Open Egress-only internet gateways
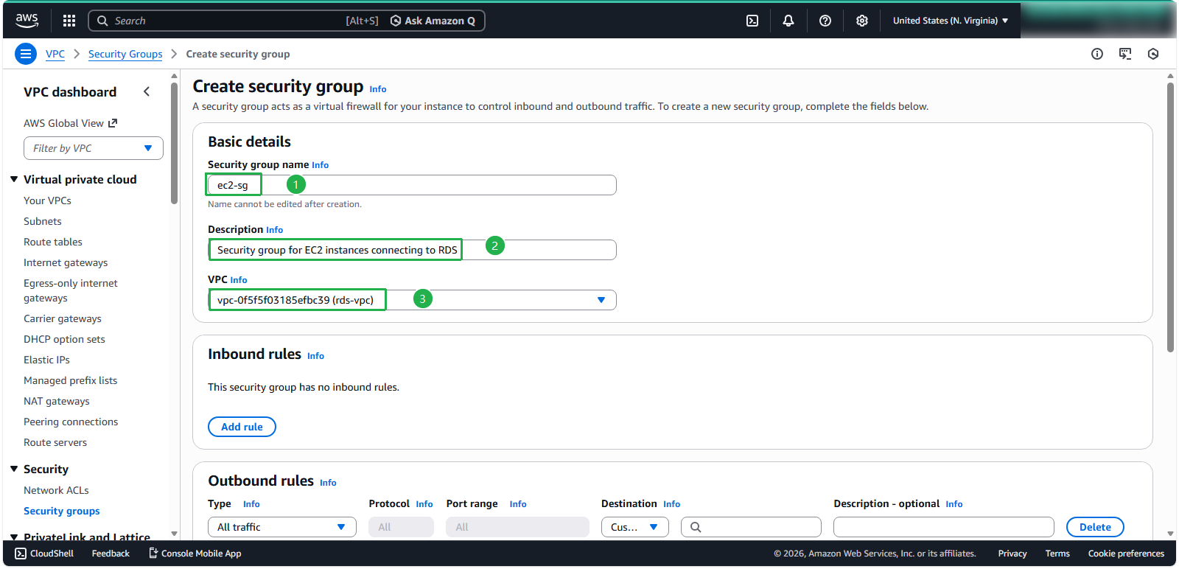1179x569 pixels. click(x=71, y=290)
